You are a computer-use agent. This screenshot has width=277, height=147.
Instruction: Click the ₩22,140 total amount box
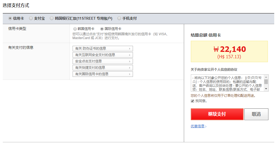click(x=229, y=52)
